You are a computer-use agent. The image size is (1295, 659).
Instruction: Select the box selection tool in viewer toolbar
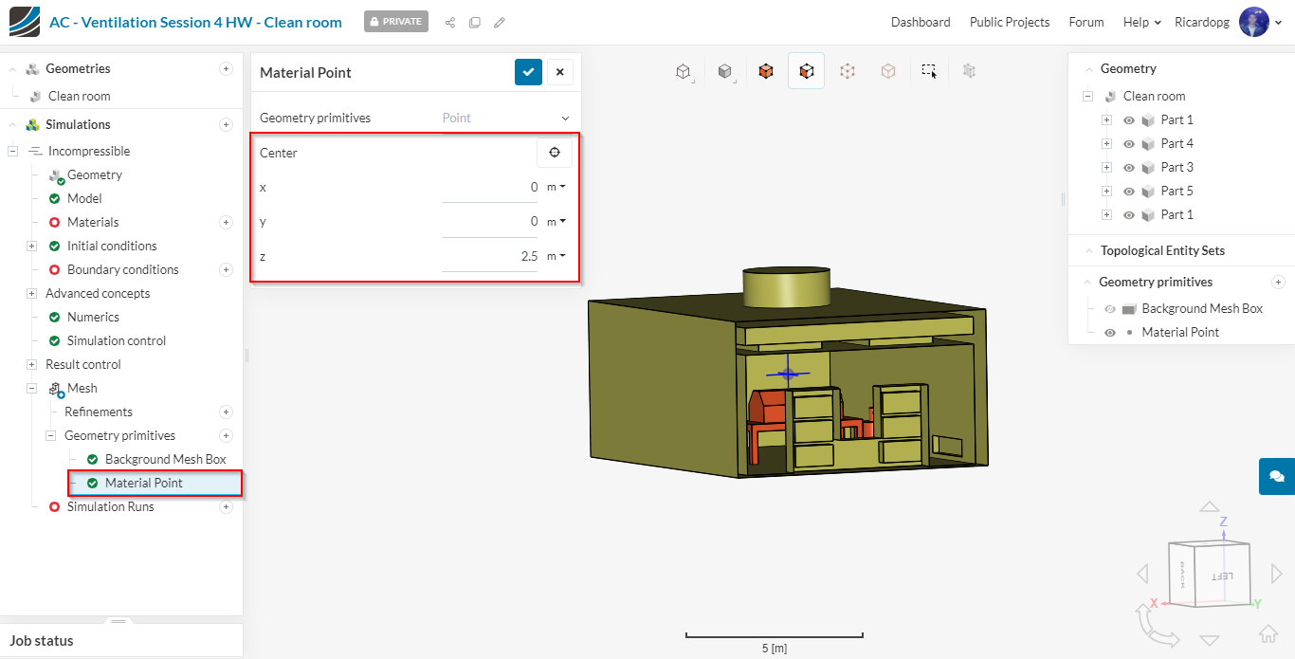(929, 71)
